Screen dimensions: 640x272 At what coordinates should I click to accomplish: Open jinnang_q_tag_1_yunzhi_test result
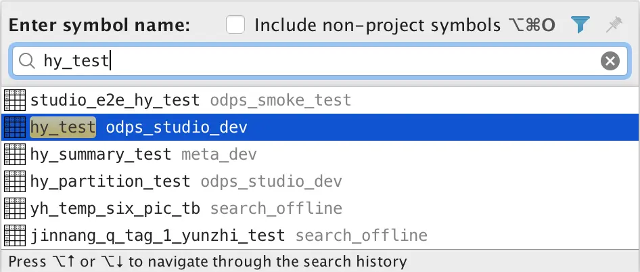pyautogui.click(x=158, y=235)
